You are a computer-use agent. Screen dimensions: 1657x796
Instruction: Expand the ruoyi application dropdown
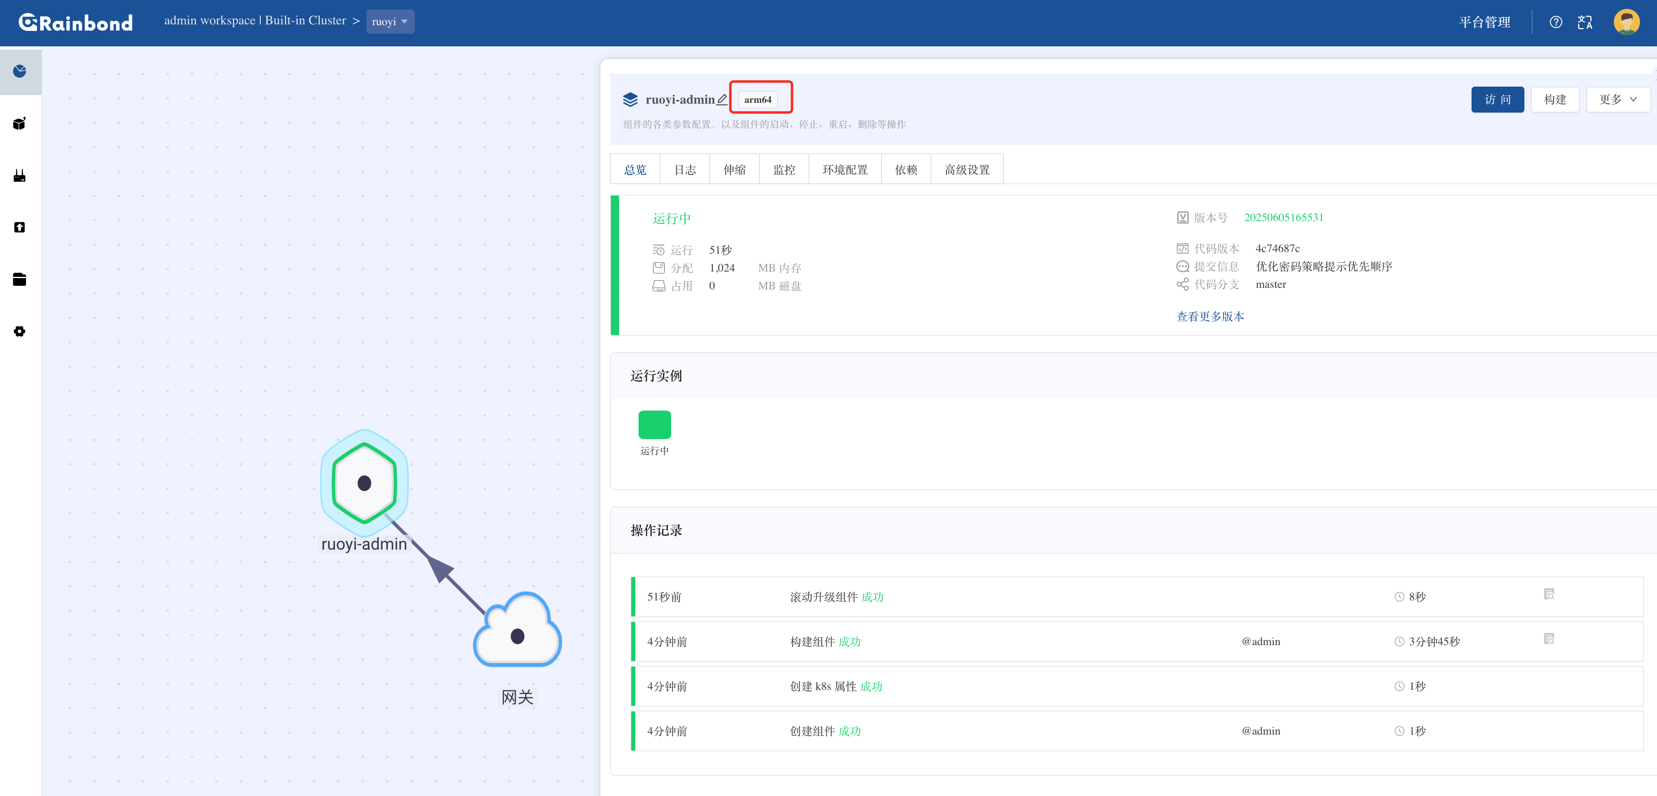tap(390, 22)
